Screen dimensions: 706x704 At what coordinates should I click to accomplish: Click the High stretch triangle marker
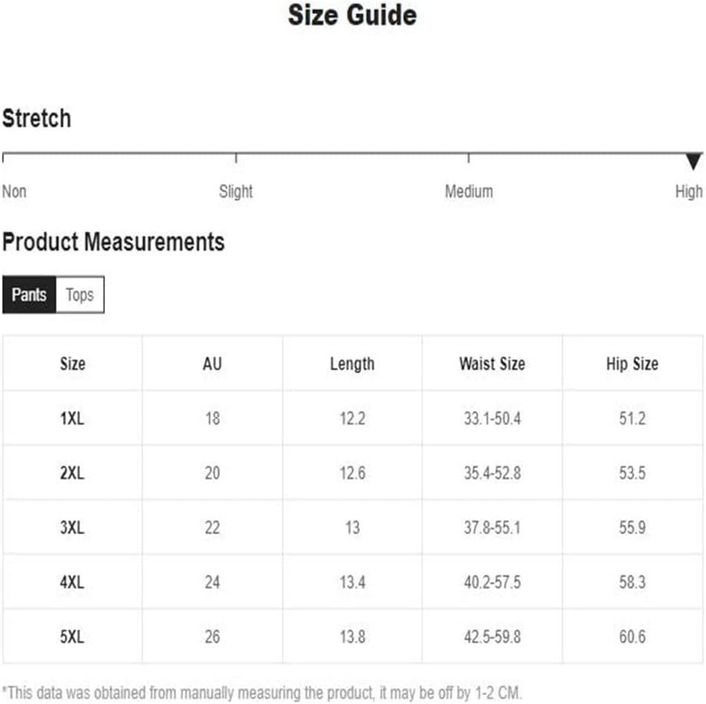[x=693, y=161]
